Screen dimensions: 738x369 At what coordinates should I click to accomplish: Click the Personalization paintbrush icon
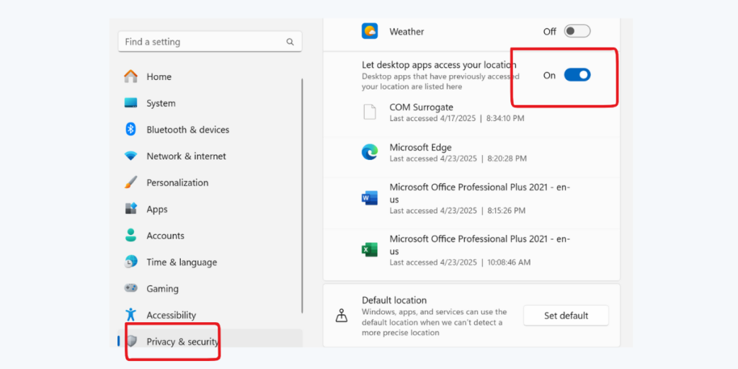pos(131,182)
